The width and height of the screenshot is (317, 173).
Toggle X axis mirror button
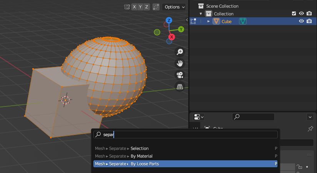pos(134,7)
